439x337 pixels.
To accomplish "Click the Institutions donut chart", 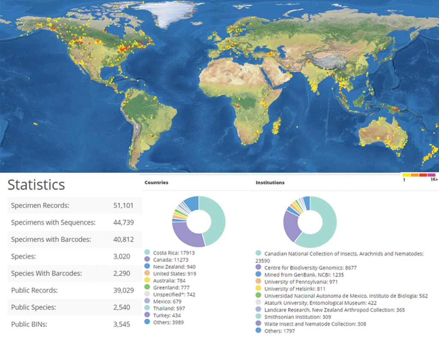I will pos(310,222).
